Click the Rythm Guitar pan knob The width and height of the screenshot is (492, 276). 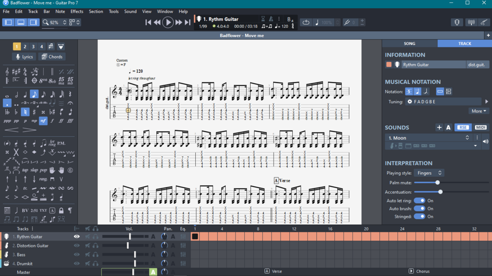pos(164,236)
